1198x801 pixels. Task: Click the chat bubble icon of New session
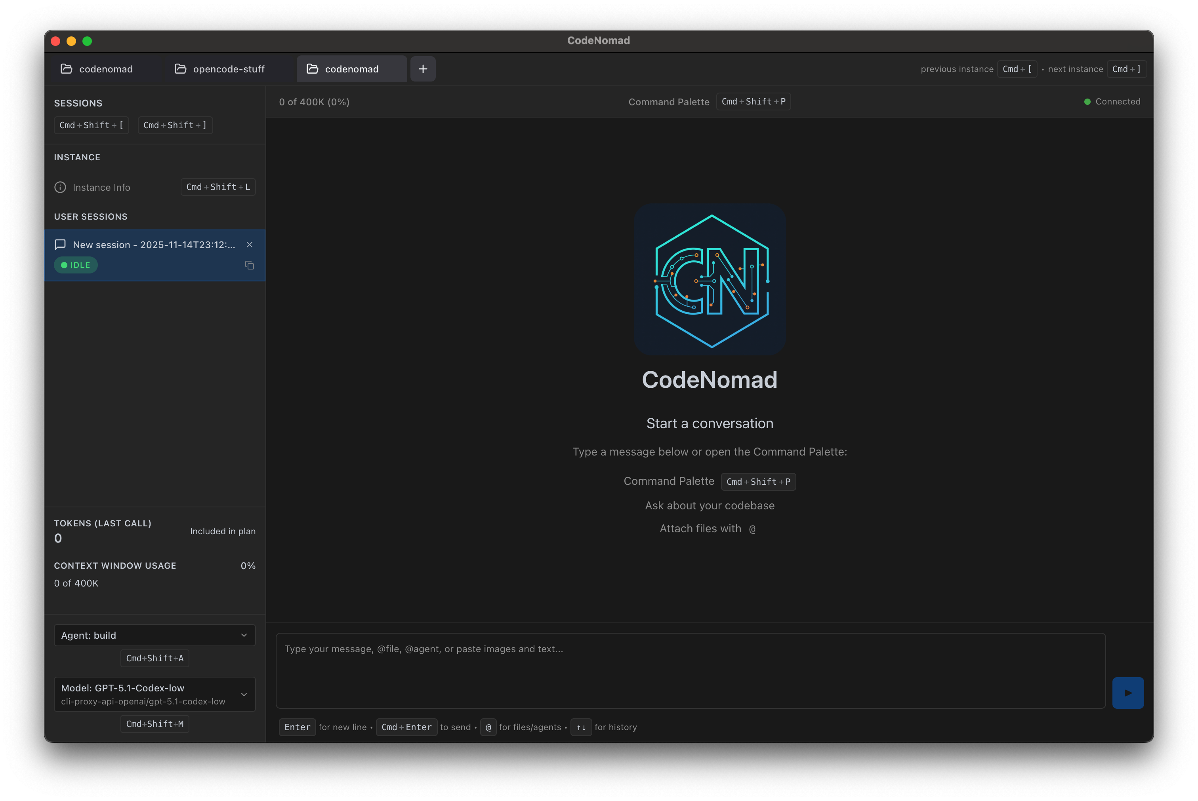coord(60,245)
